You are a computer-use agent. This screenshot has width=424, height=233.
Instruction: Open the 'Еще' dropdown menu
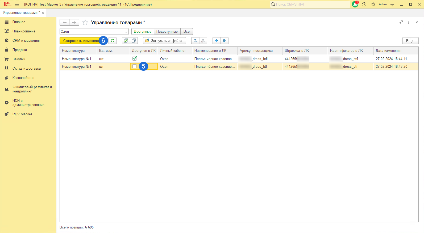[410, 41]
